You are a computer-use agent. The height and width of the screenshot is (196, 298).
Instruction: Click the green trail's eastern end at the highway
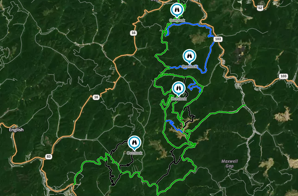coord(245,105)
